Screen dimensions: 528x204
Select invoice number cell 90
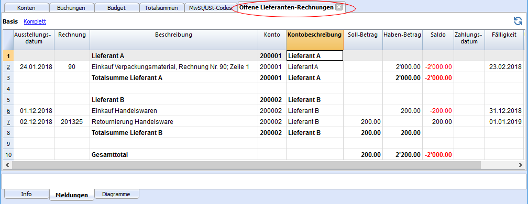click(72, 67)
